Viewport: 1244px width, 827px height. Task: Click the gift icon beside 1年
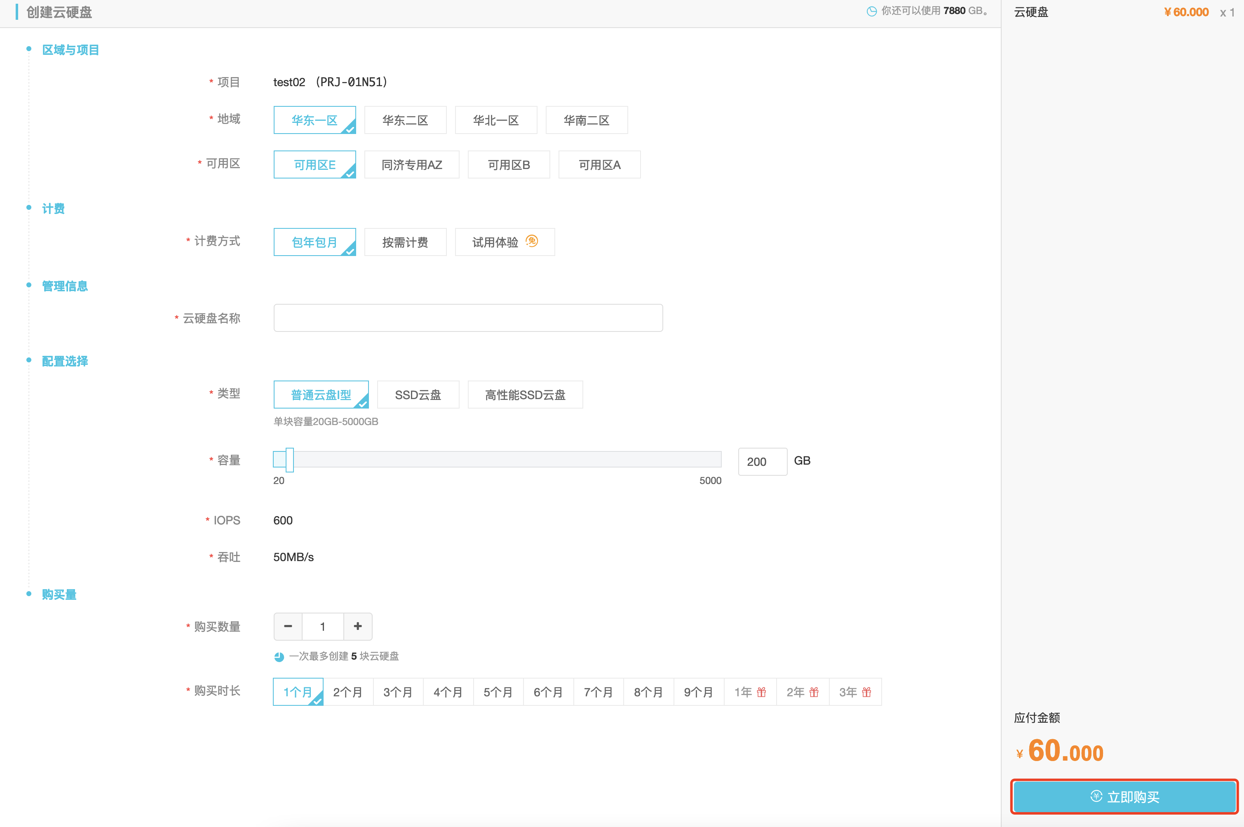pyautogui.click(x=761, y=692)
